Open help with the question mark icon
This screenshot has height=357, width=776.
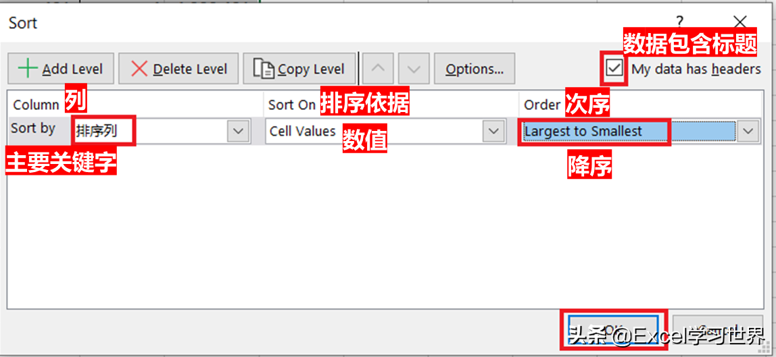(x=680, y=22)
